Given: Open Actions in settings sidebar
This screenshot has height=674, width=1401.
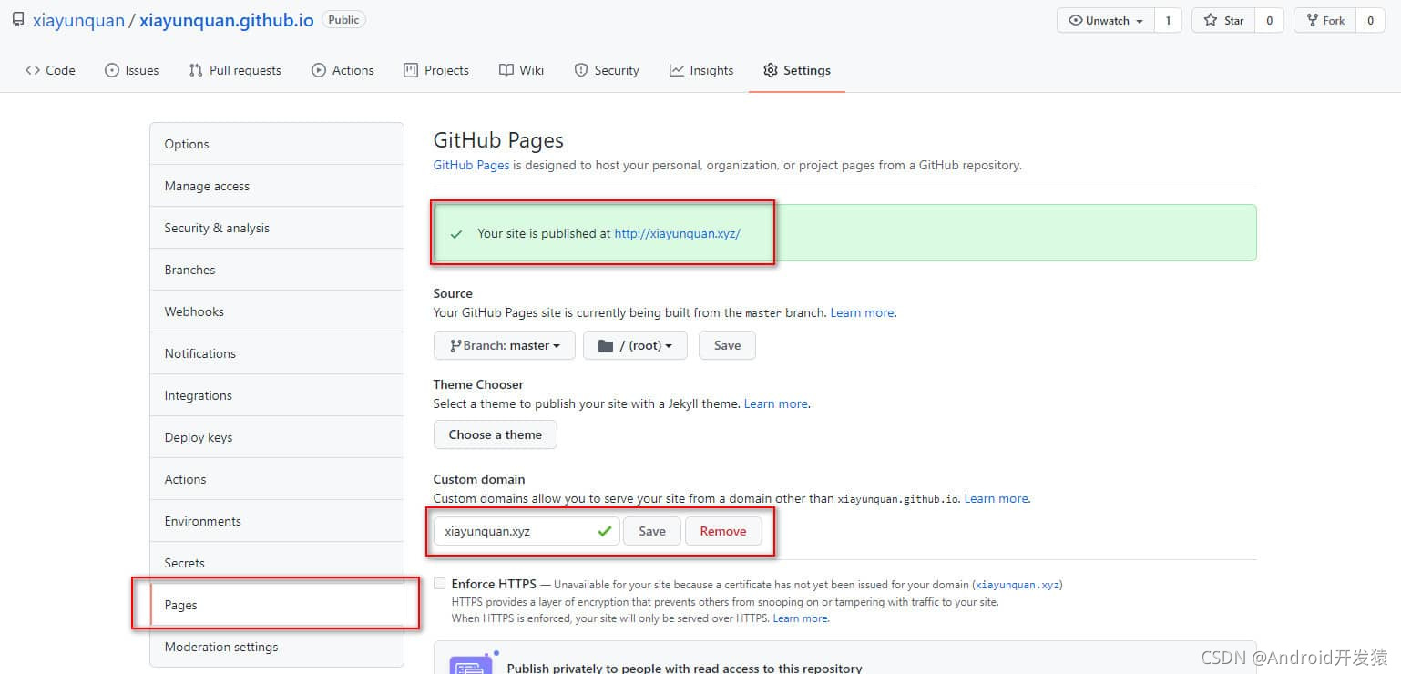Looking at the screenshot, I should (x=277, y=479).
